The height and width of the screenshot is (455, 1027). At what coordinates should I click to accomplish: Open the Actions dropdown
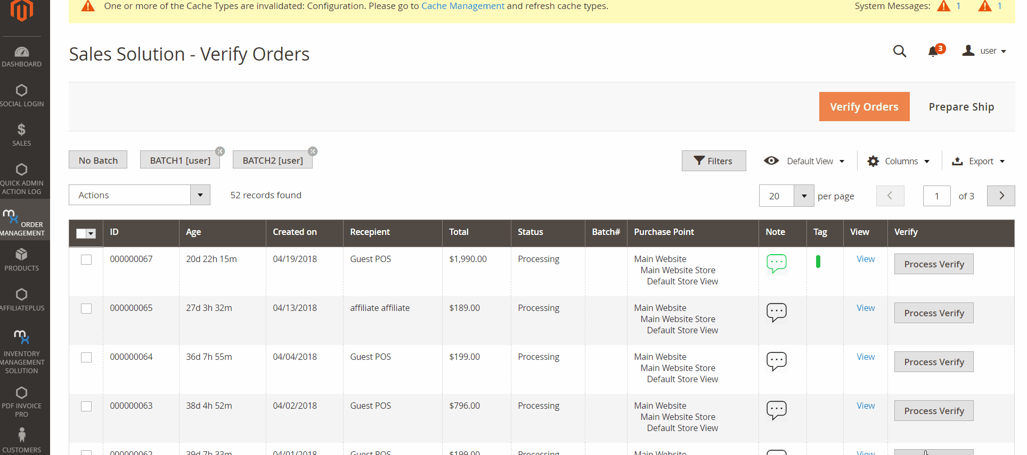(140, 195)
